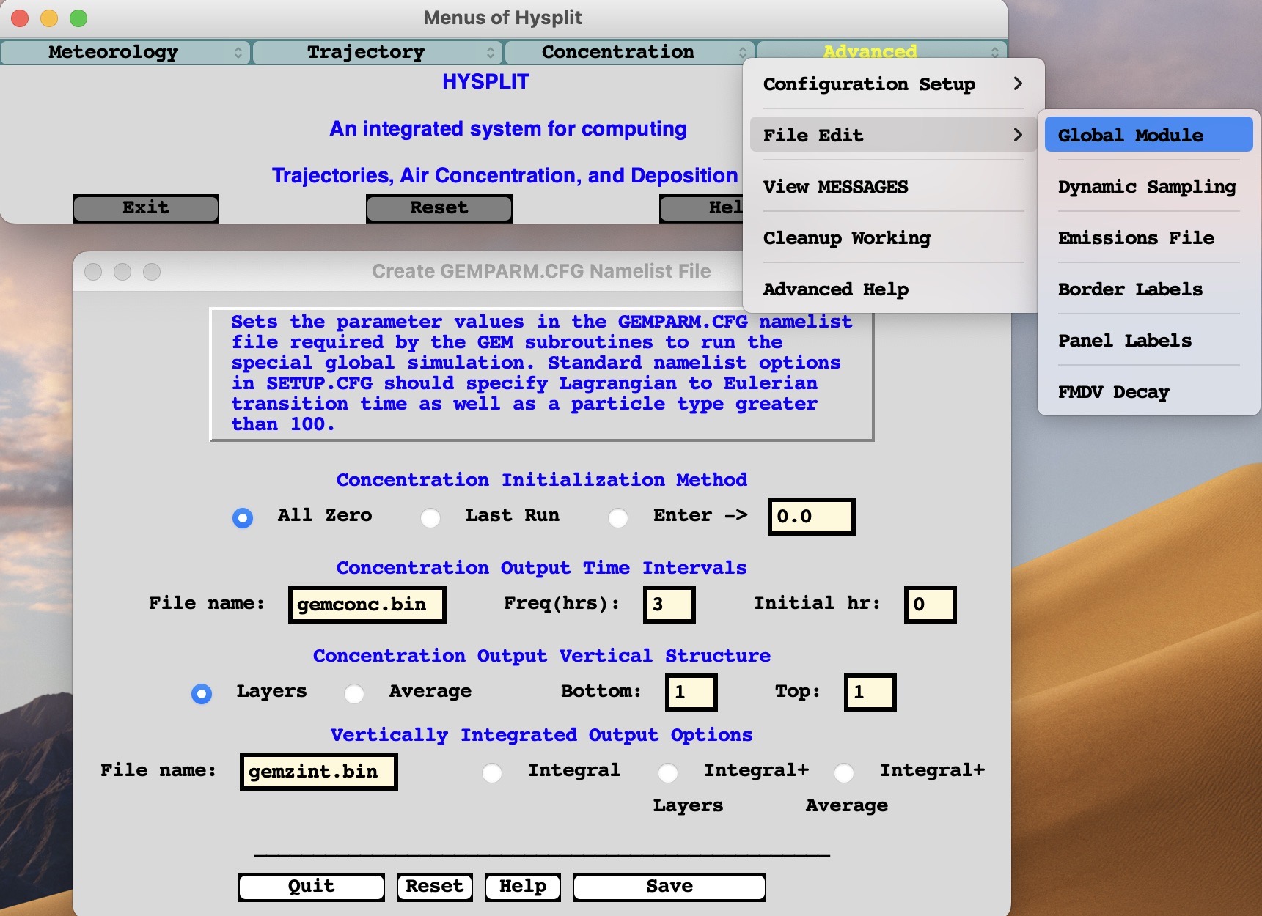Open the Concentration dropdown menu

click(x=629, y=52)
